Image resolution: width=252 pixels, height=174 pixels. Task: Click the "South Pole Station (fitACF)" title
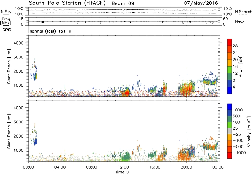pyautogui.click(x=67, y=3)
